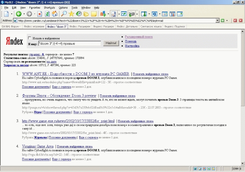Click the gray Forward arrow button
The image size is (245, 172).
pos(29,14)
